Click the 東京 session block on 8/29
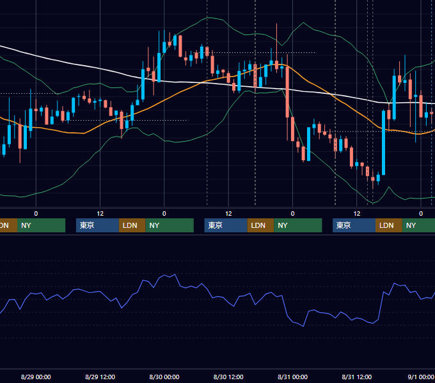This screenshot has height=383, width=435. click(x=97, y=225)
